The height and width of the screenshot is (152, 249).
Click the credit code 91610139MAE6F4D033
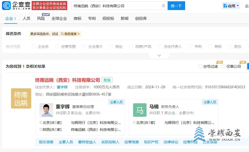225,87
